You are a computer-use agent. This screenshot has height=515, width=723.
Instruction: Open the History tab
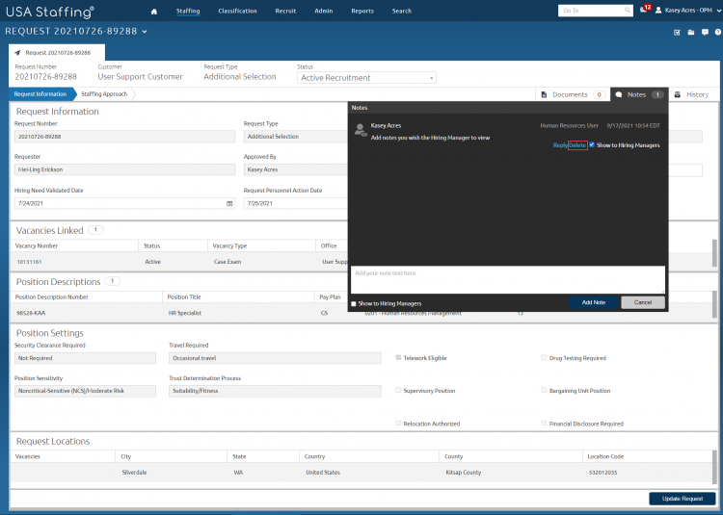click(x=691, y=94)
